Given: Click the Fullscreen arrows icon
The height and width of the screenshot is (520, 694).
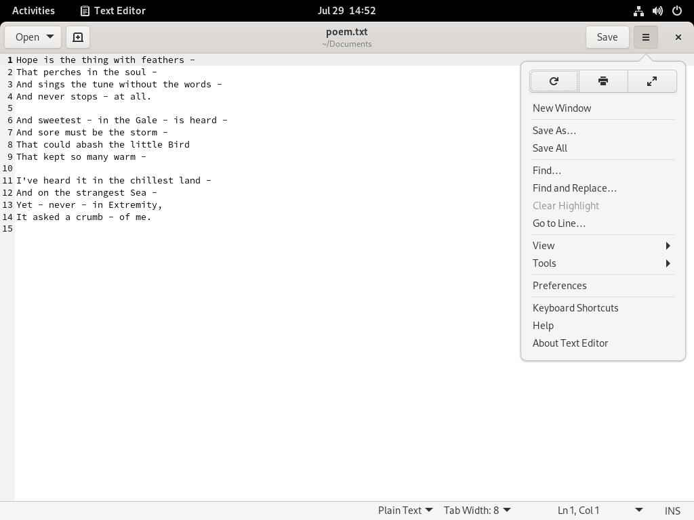Looking at the screenshot, I should [652, 81].
